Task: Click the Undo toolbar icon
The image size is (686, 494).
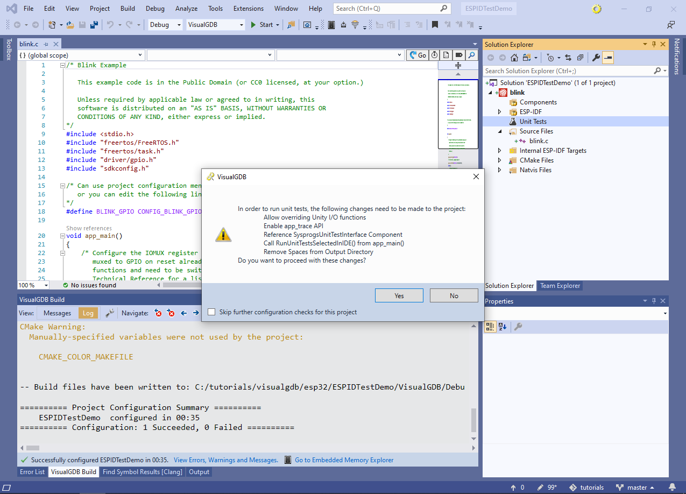Action: 110,25
